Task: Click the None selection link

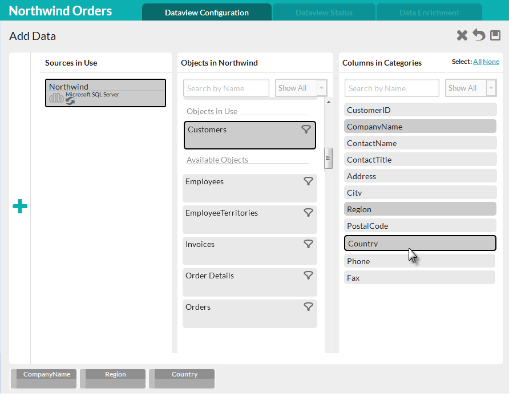Action: (491, 62)
